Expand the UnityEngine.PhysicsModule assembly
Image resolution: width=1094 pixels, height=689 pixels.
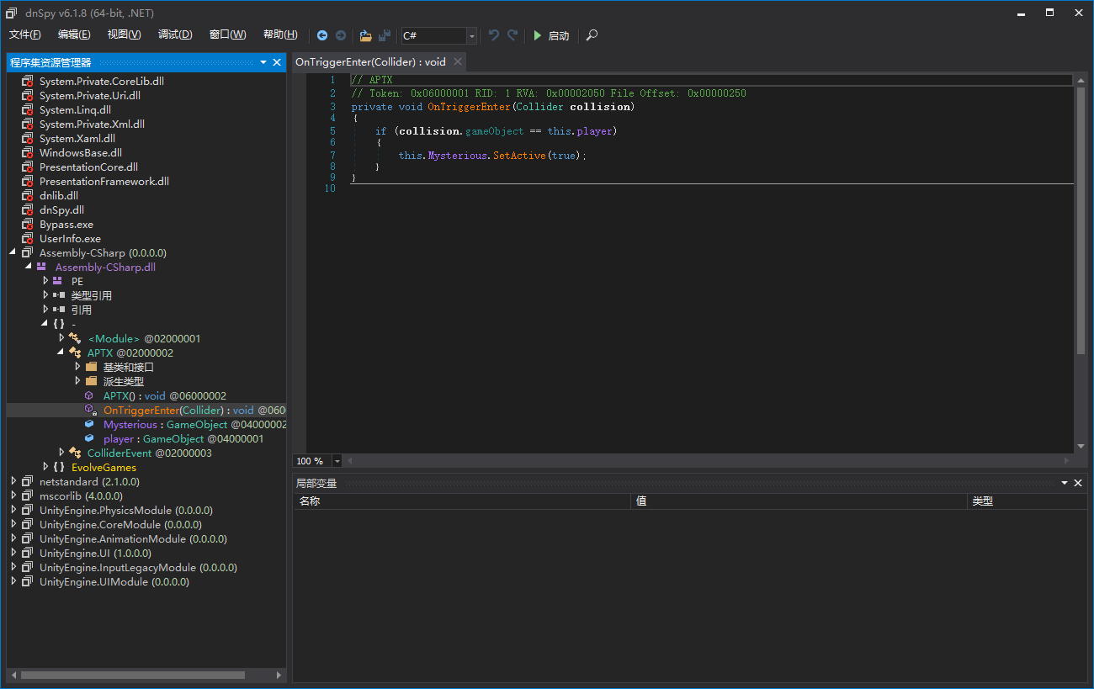point(13,510)
